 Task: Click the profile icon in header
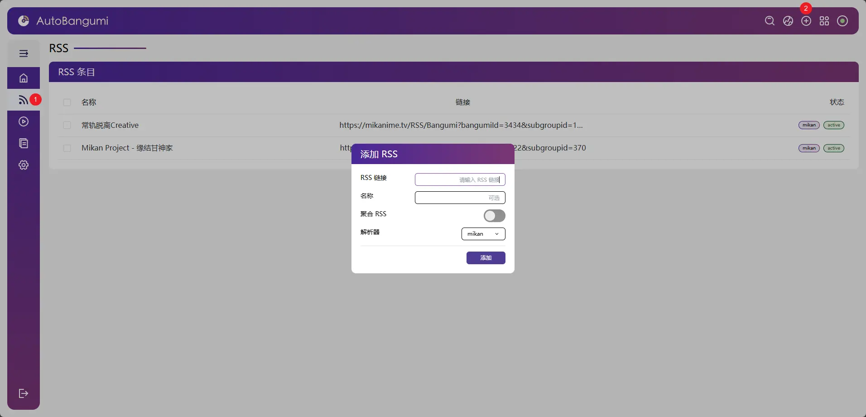(x=842, y=21)
